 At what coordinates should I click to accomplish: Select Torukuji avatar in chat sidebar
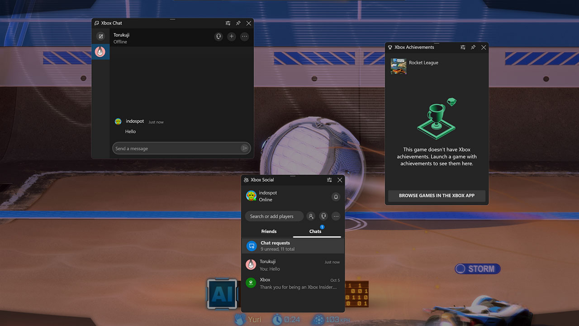[x=100, y=52]
